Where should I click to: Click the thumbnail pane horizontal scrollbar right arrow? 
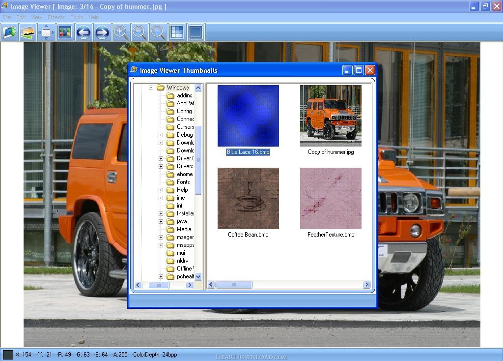pos(366,285)
